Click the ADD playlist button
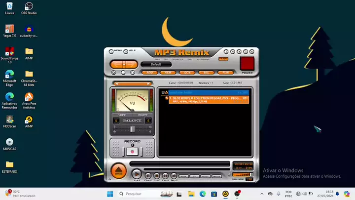 pyautogui.click(x=149, y=72)
